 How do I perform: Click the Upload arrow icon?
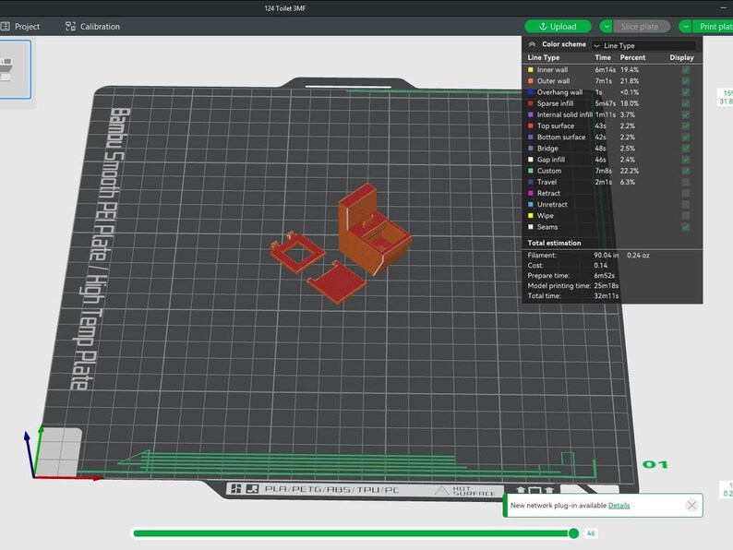(x=543, y=27)
